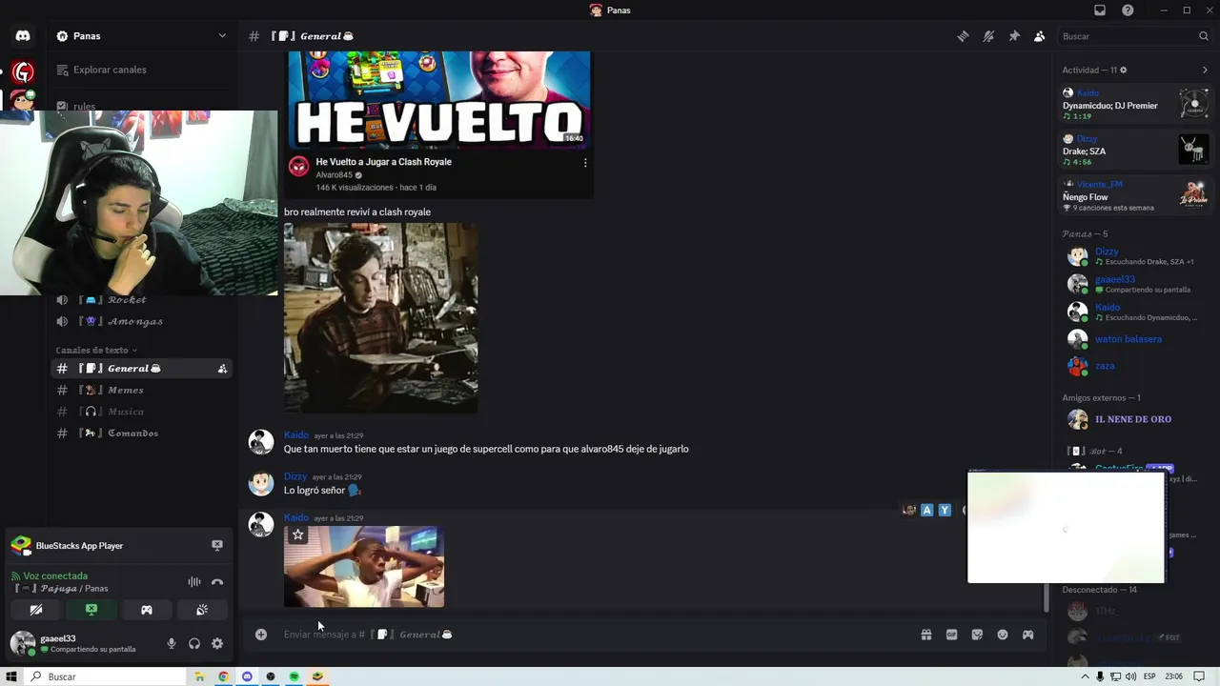
Task: Open the Threads icon in channel header
Action: tap(963, 36)
